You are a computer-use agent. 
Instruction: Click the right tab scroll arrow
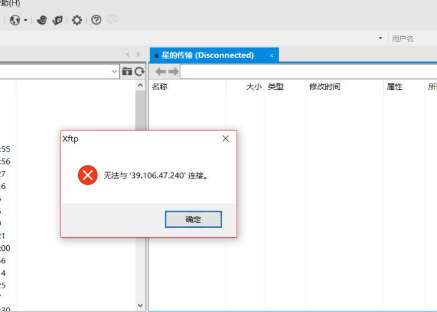(x=139, y=55)
